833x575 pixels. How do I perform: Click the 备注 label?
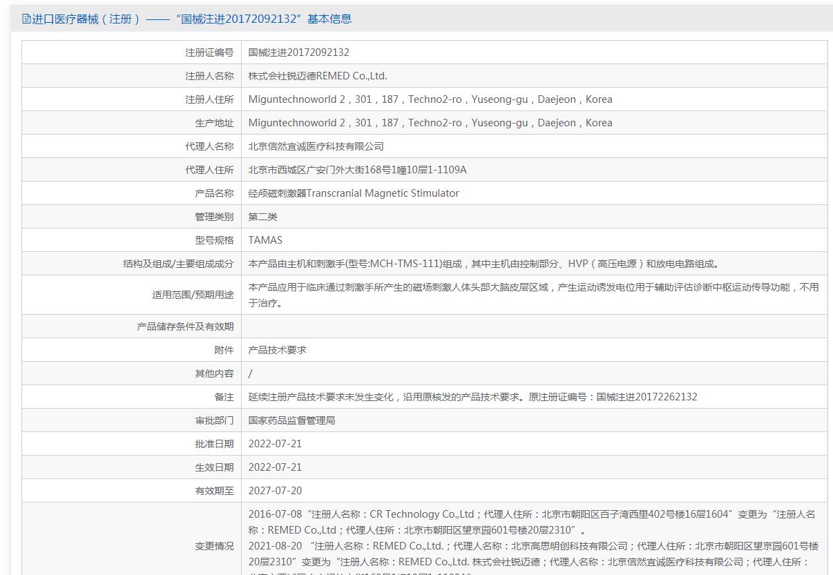click(224, 397)
